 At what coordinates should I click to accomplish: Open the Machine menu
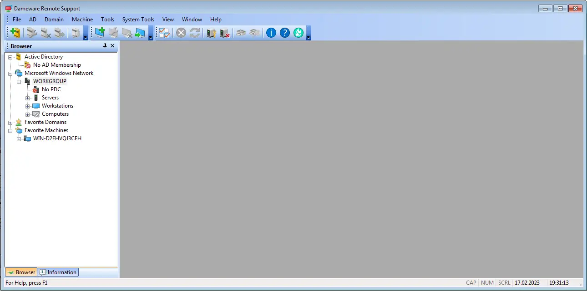pyautogui.click(x=82, y=20)
